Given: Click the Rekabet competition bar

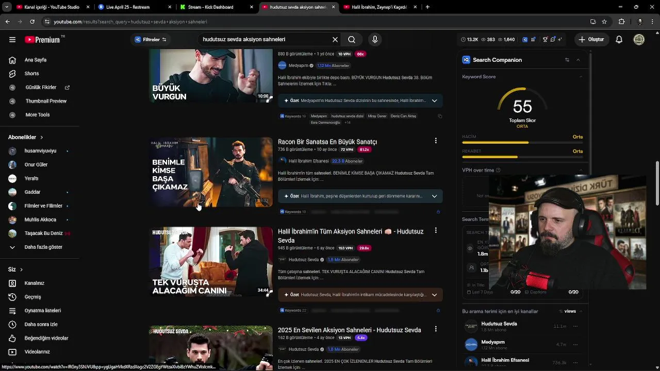Looking at the screenshot, I should coord(522,157).
